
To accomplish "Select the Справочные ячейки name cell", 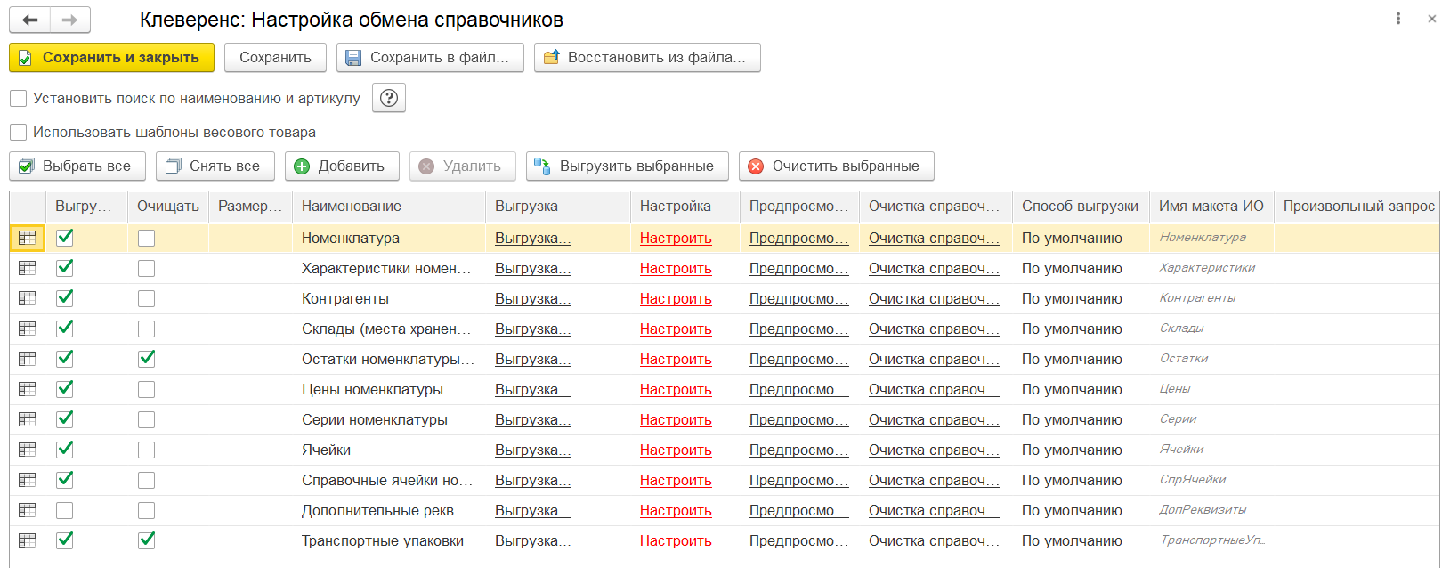I will pos(389,480).
